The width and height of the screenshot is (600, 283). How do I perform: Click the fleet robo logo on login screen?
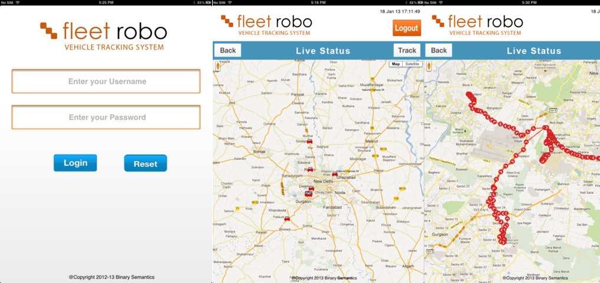pos(104,37)
